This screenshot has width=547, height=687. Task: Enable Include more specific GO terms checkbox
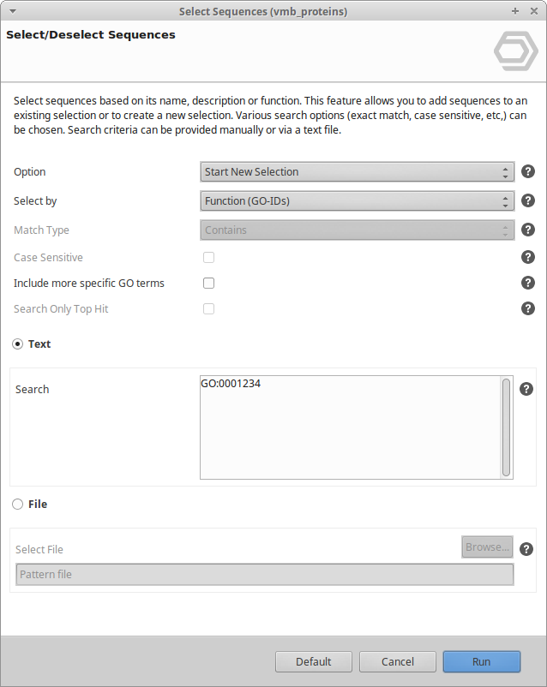click(208, 284)
